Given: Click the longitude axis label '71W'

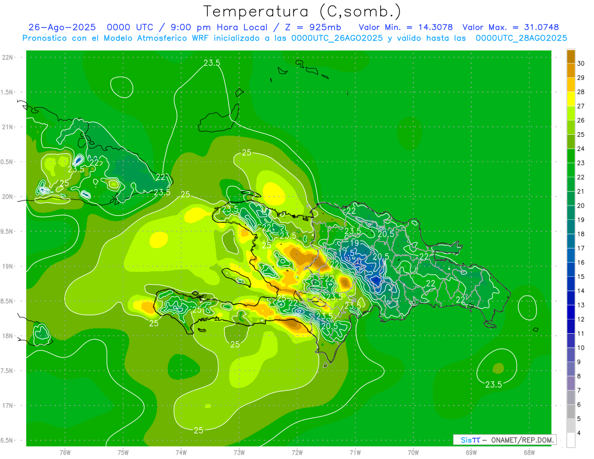Looking at the screenshot, I should tap(355, 452).
